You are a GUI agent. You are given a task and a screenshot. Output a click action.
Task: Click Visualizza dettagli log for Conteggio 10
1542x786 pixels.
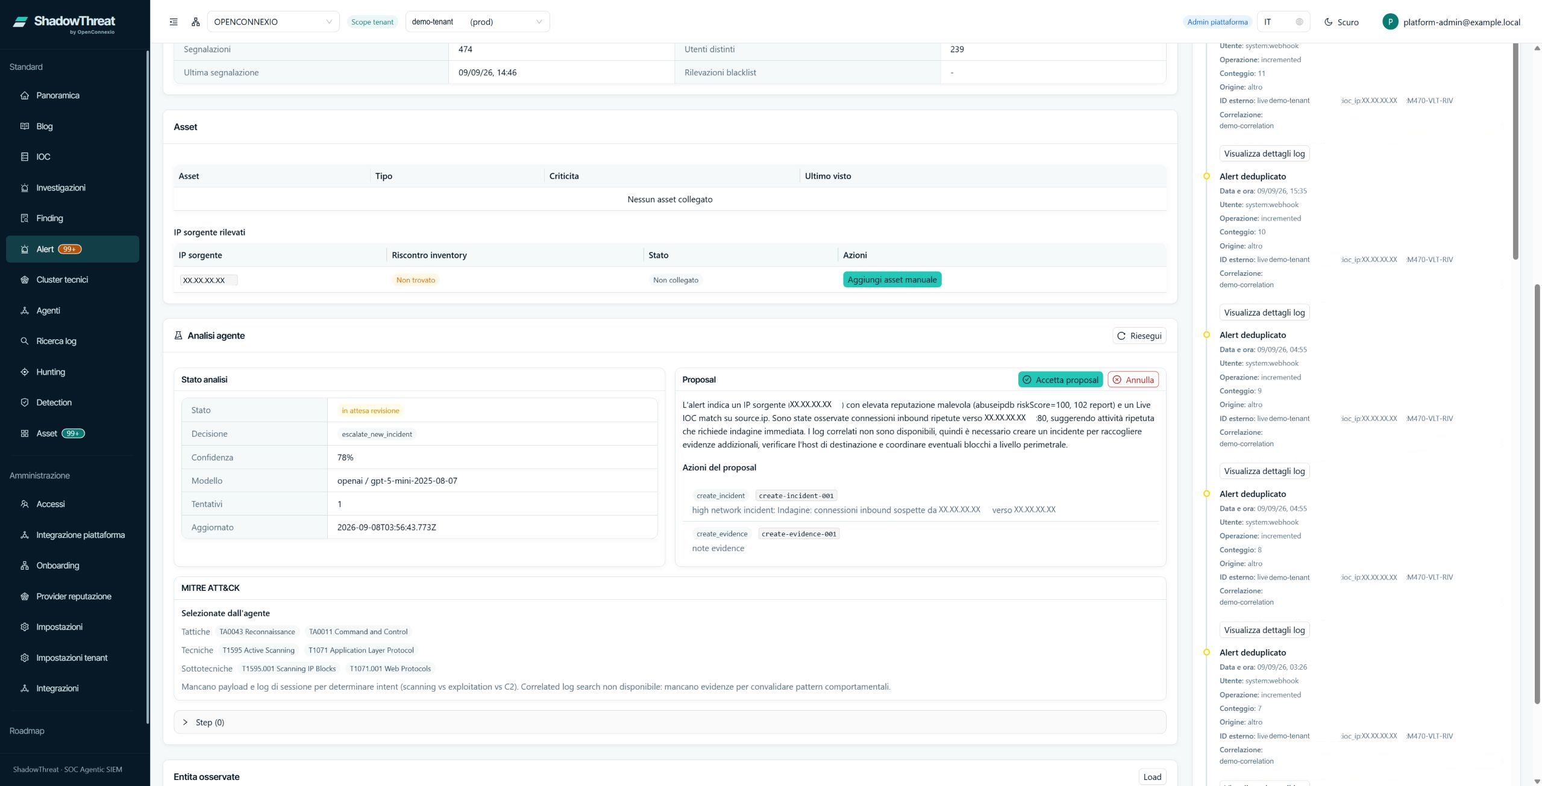(x=1264, y=313)
